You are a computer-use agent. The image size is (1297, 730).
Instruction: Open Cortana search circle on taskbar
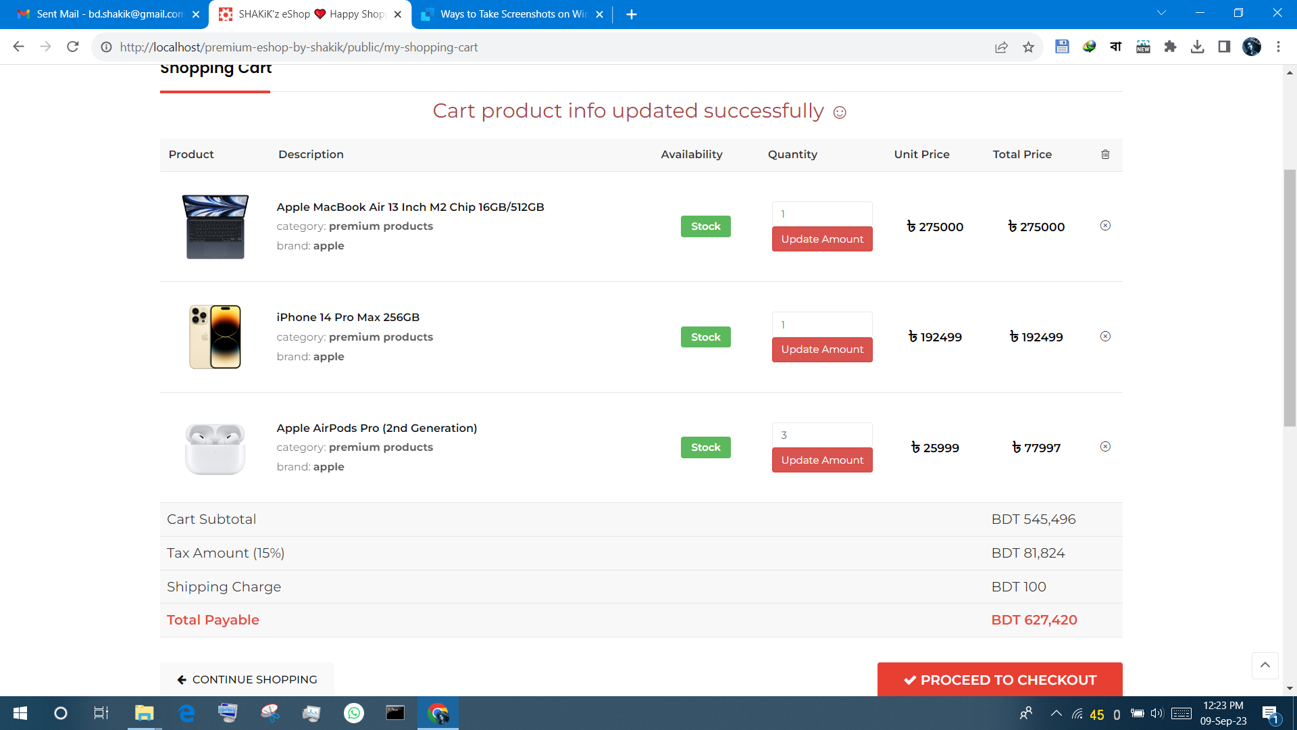pos(61,713)
